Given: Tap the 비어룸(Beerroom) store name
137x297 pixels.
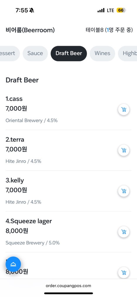Looking at the screenshot, I should [30, 30].
